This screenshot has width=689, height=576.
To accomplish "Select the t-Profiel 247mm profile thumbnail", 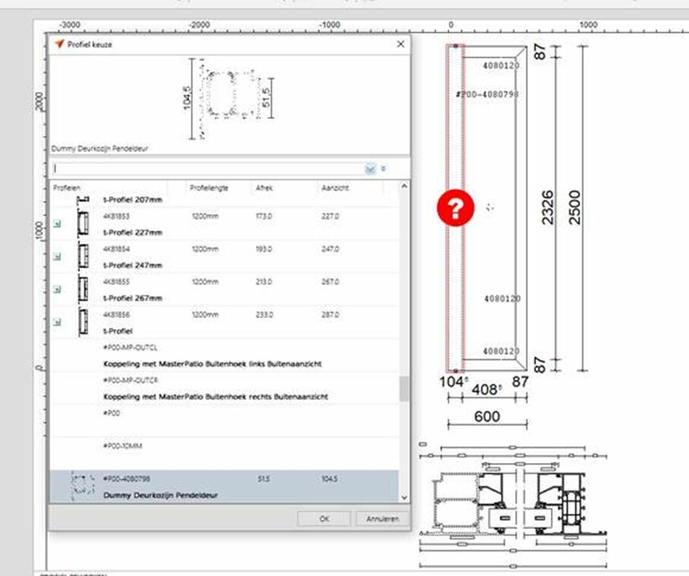I will (83, 257).
